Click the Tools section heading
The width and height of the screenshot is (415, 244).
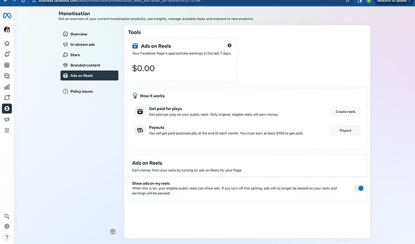[x=135, y=32]
